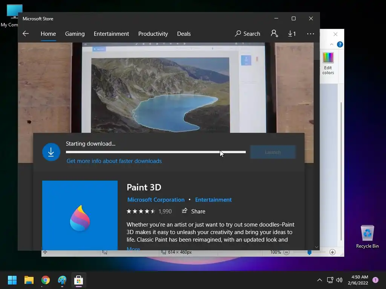Click the network tray icon

[330, 280]
